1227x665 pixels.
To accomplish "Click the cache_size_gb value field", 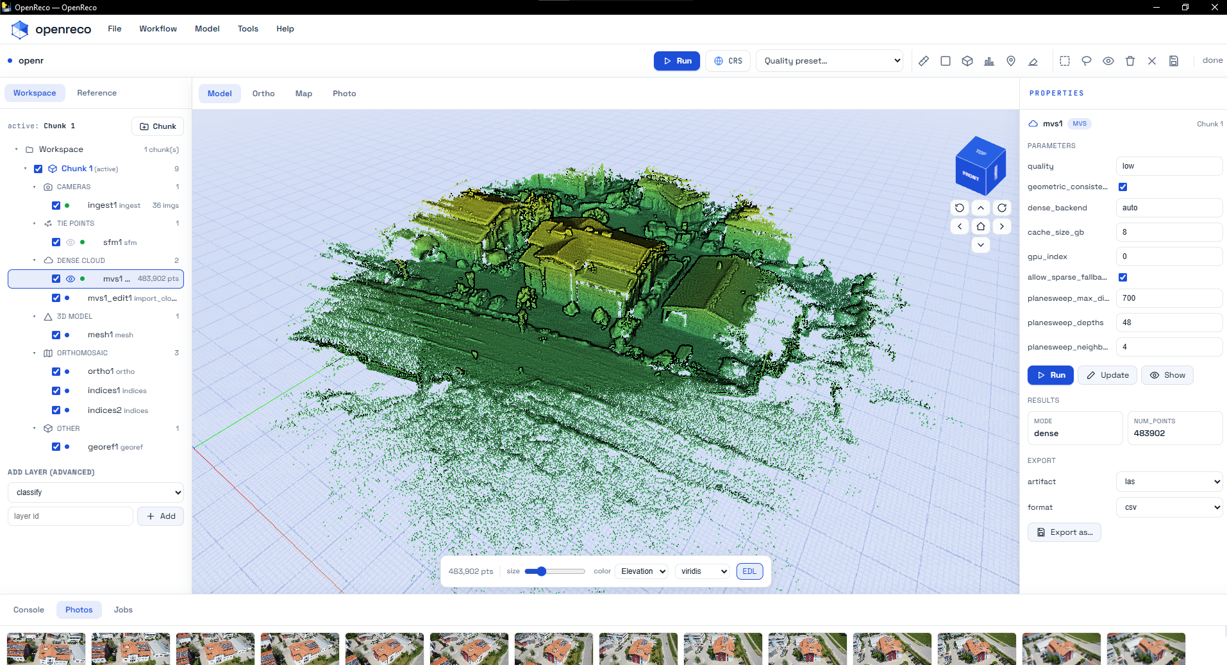I will [1169, 232].
